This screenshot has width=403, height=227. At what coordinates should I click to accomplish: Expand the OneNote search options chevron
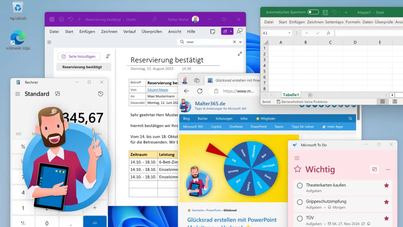240,42
